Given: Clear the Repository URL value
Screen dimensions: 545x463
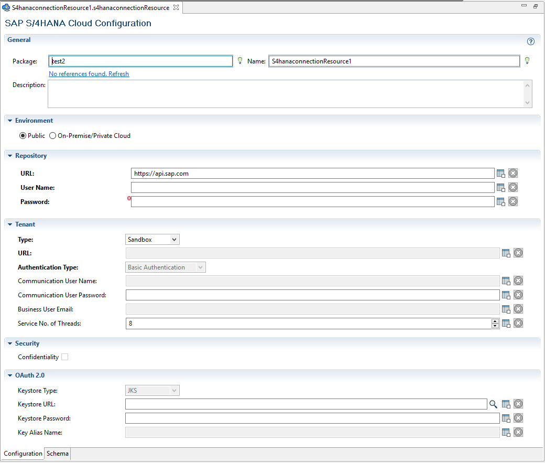Looking at the screenshot, I should tap(513, 173).
